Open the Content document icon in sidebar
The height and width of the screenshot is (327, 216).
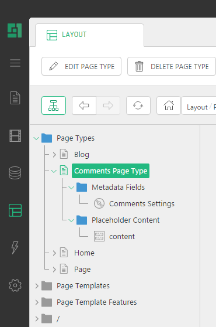click(x=15, y=98)
